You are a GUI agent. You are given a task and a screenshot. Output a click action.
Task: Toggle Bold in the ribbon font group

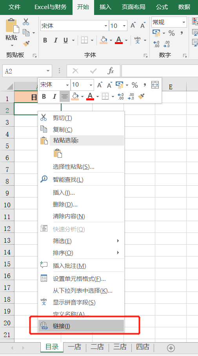click(45, 41)
